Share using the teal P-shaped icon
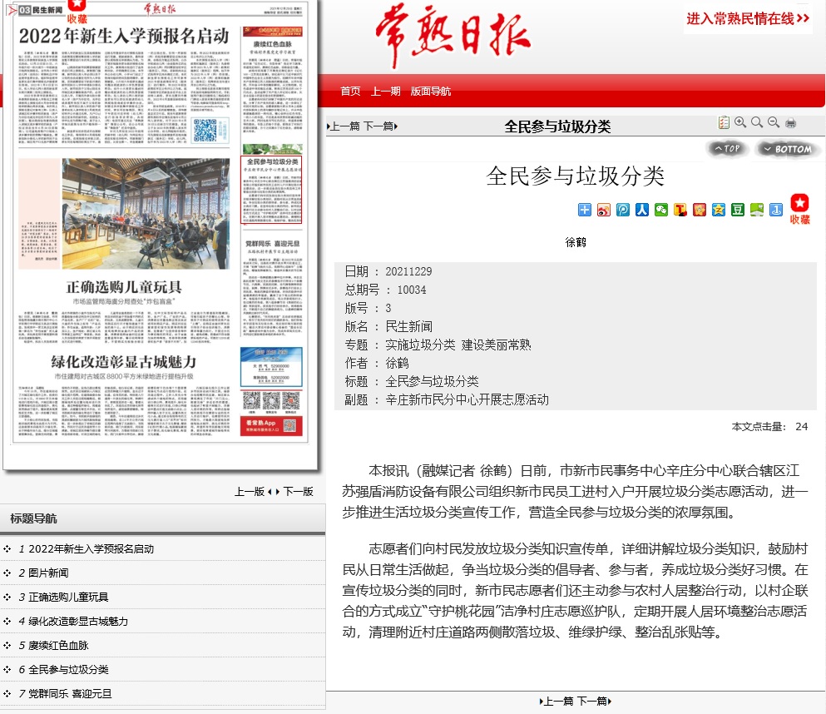The height and width of the screenshot is (714, 826). [x=623, y=210]
